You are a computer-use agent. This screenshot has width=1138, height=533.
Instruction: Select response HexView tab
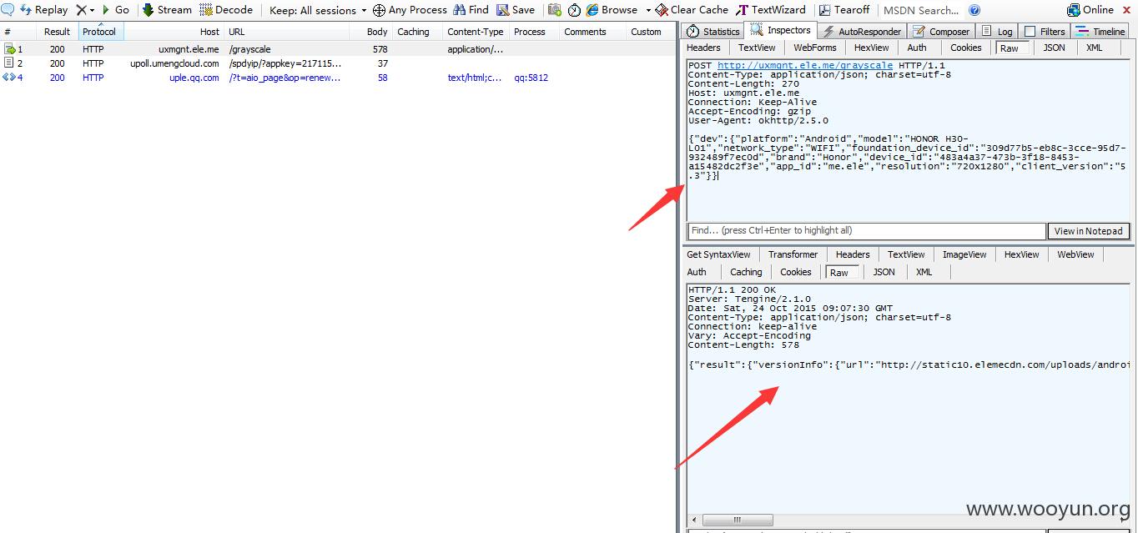pyautogui.click(x=1021, y=254)
